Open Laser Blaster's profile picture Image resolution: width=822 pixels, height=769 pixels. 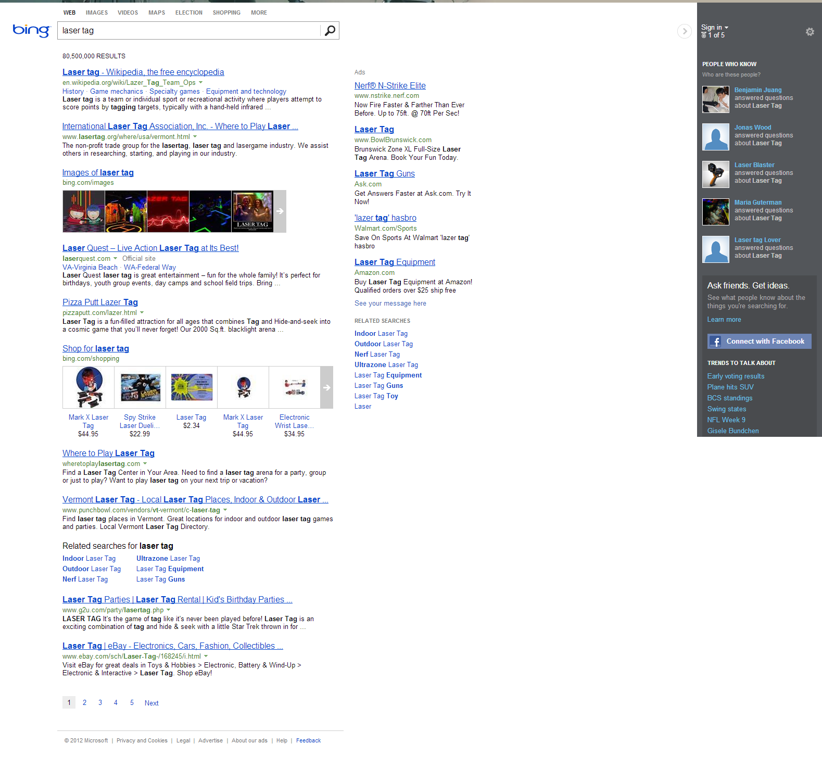pyautogui.click(x=715, y=174)
